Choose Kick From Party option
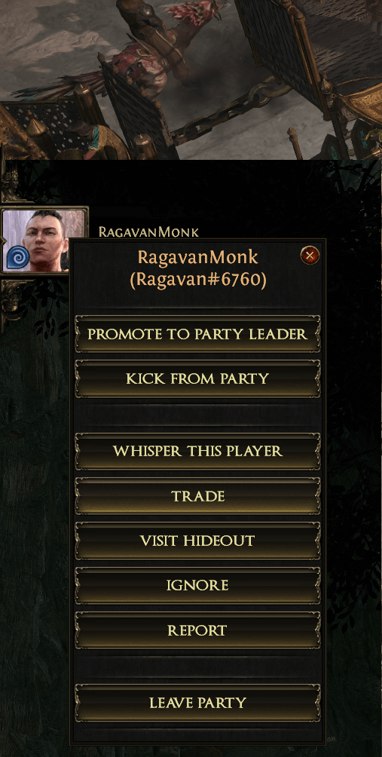The width and height of the screenshot is (382, 757). click(x=197, y=378)
